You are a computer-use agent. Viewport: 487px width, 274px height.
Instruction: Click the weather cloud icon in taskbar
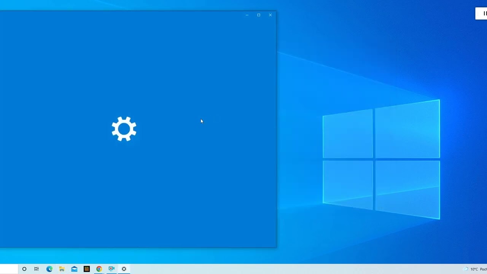(x=465, y=269)
